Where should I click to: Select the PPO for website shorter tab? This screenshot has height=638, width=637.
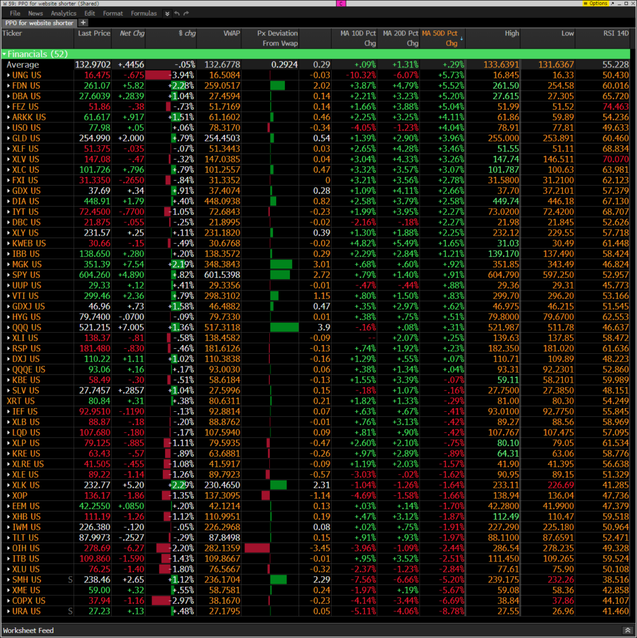[39, 23]
